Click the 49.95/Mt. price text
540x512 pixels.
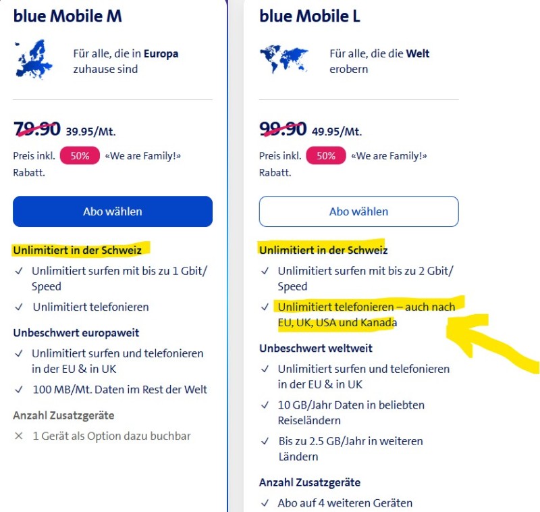click(x=337, y=132)
